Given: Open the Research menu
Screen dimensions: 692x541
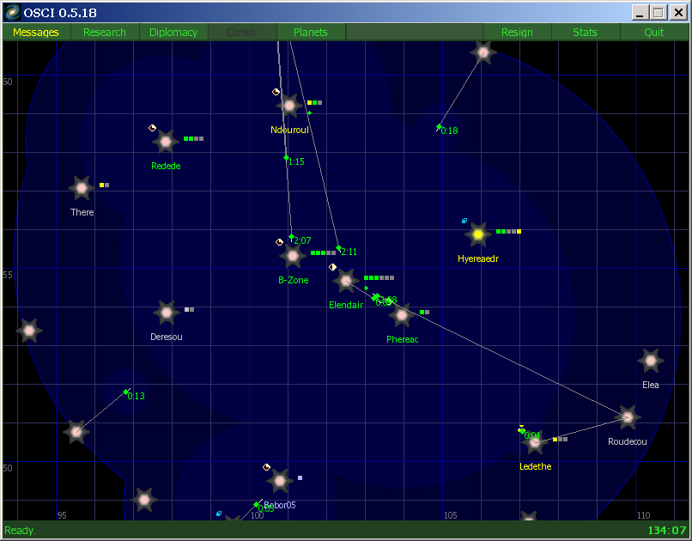Looking at the screenshot, I should [105, 33].
